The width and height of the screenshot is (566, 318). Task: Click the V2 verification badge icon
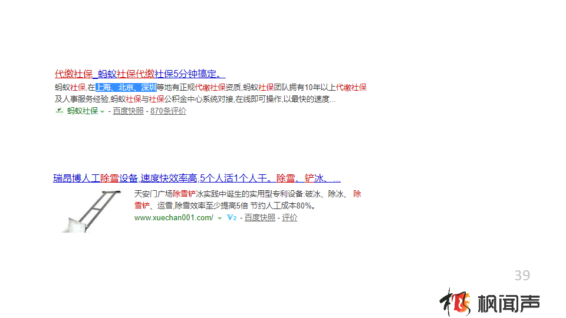(232, 217)
